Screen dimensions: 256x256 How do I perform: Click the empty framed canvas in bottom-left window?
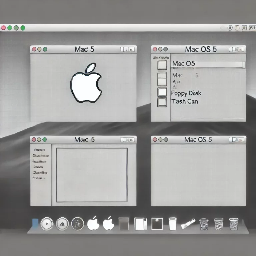pos(92,175)
